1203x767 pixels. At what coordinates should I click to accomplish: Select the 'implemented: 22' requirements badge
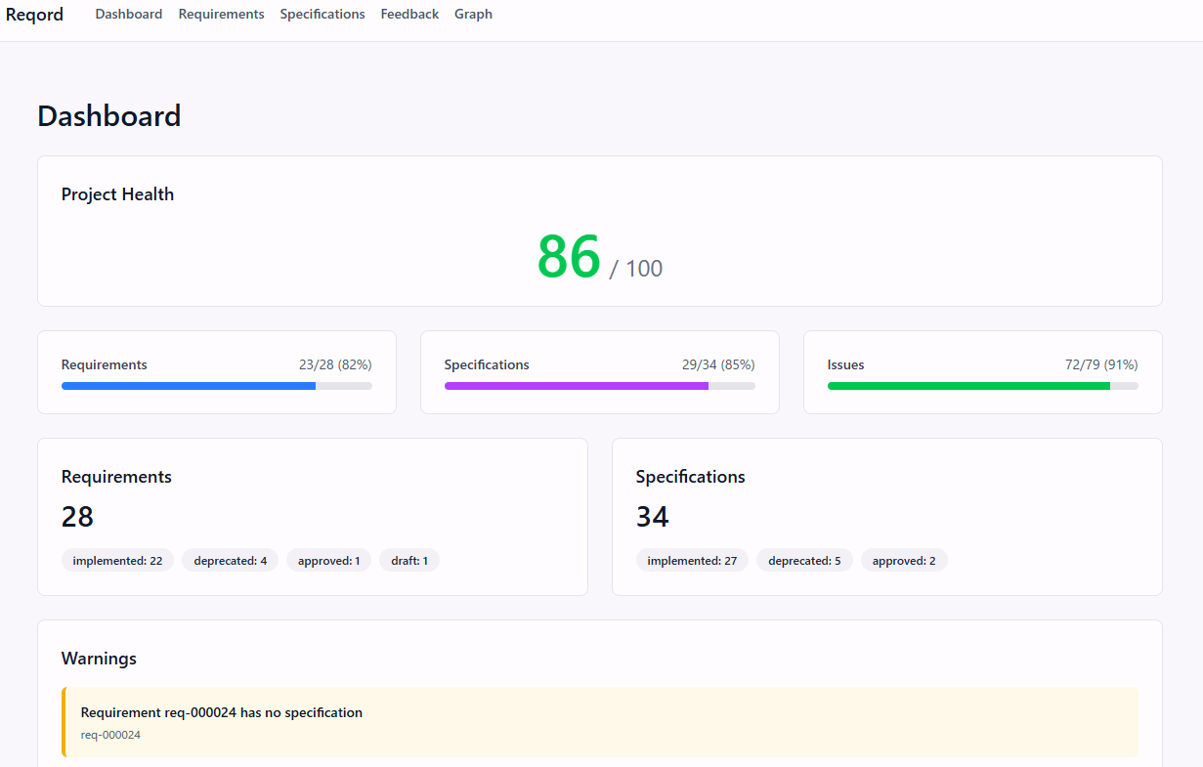coord(117,560)
